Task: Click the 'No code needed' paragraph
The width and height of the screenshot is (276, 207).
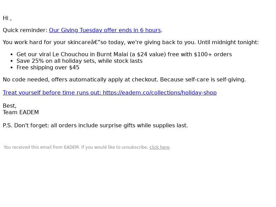Action: 124,80
